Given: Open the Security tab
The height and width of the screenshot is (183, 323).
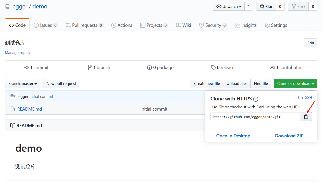Looking at the screenshot, I should pyautogui.click(x=213, y=25).
